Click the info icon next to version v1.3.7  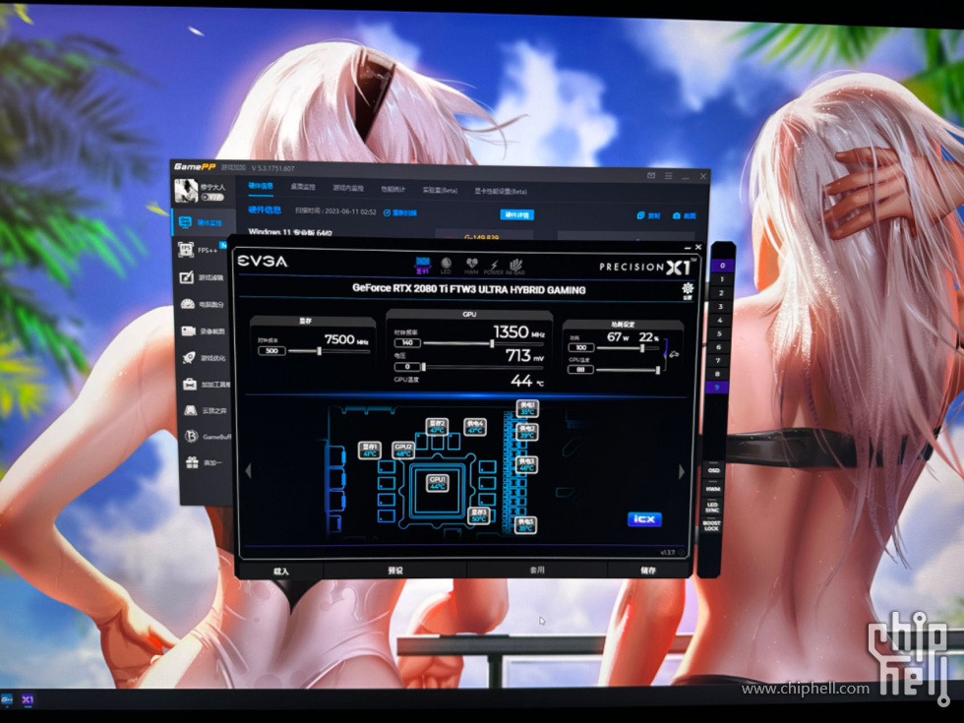(681, 553)
